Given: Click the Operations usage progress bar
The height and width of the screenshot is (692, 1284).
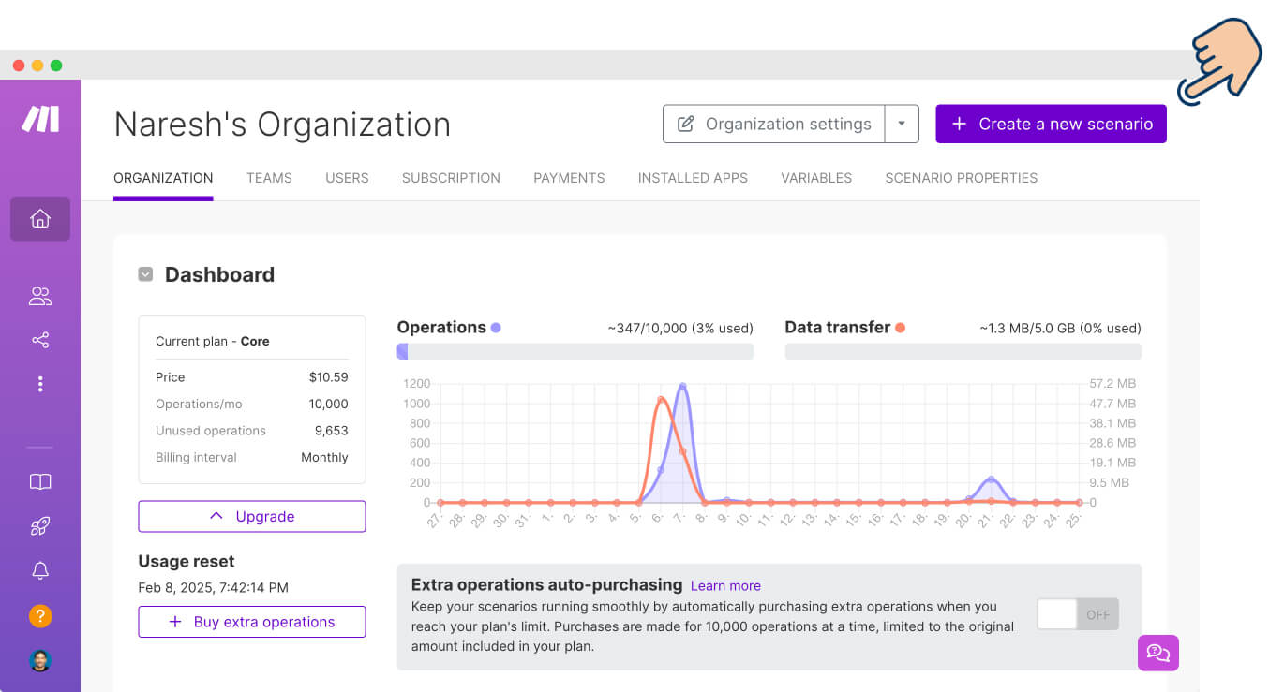Looking at the screenshot, I should coord(575,350).
